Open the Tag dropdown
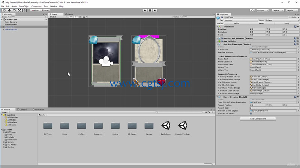Image resolution: width=300 pixels, height=168 pixels. 241,20
